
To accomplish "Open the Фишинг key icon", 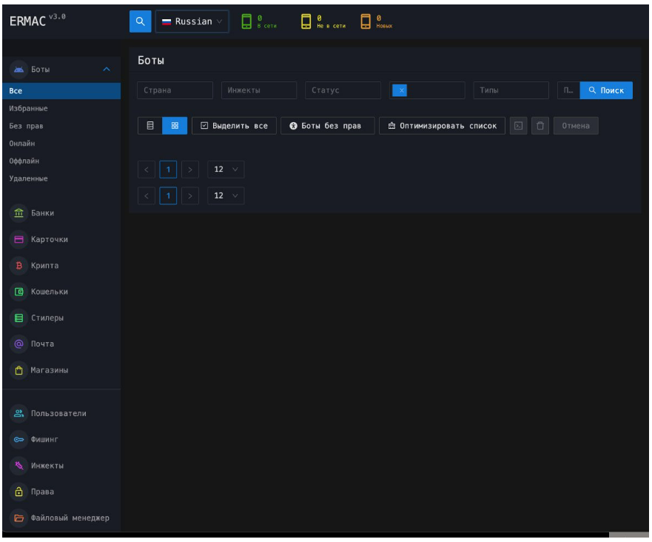I will 19,439.
